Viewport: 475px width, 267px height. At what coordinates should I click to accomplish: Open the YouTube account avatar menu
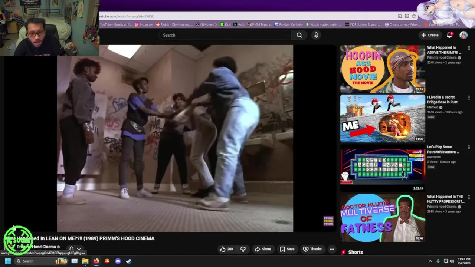coord(463,35)
